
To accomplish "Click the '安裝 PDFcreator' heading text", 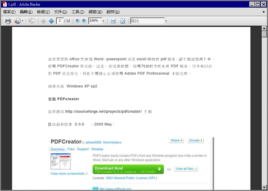I will pos(63,99).
